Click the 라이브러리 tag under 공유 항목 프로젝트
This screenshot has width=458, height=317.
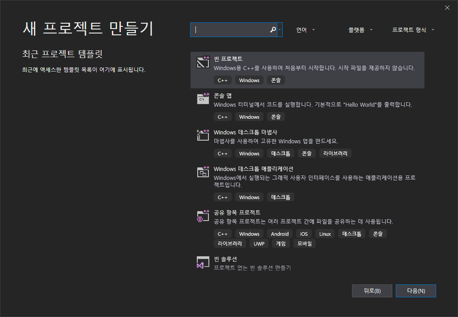(x=229, y=243)
